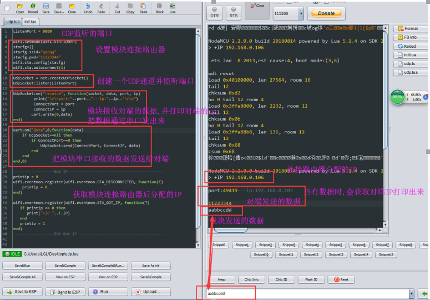
Task: Click the Snippet15 button
Action: (386, 254)
